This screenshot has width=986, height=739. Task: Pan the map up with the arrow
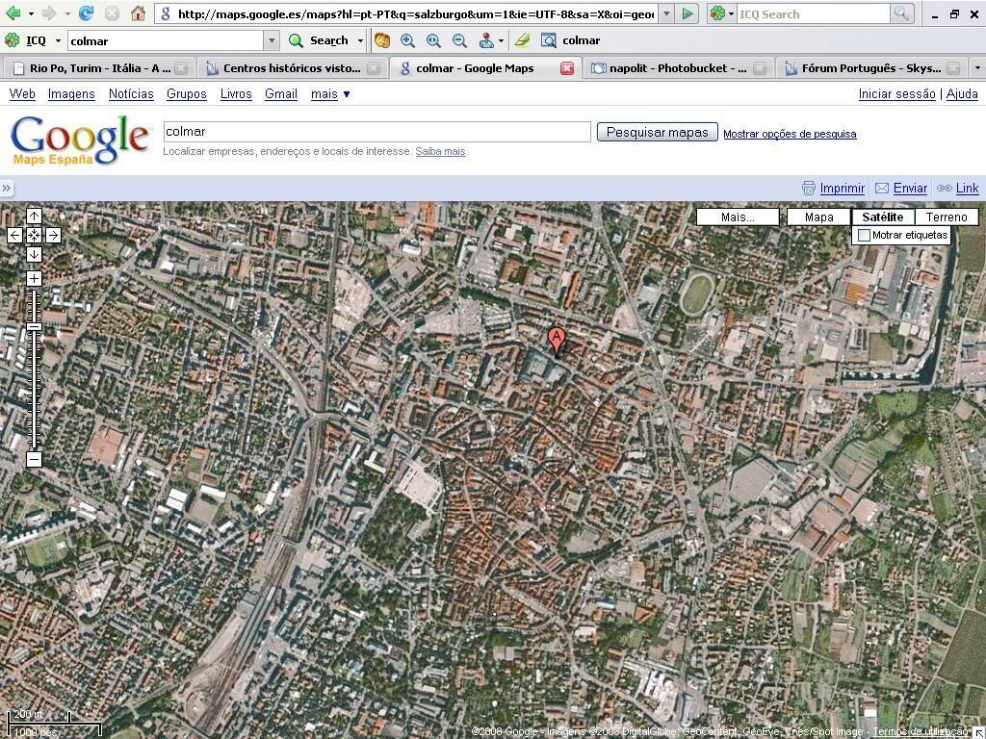coord(34,216)
